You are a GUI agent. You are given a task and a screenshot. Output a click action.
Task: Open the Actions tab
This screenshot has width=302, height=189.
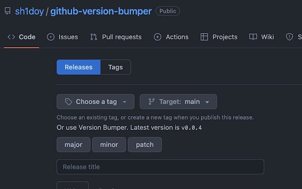[x=177, y=37]
